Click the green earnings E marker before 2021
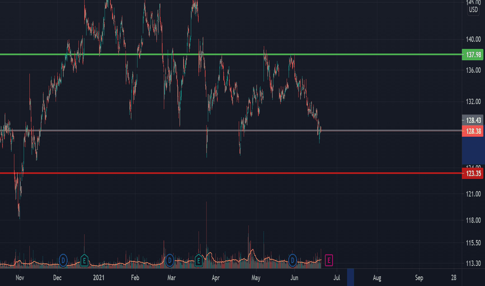485x286 pixels. (84, 261)
